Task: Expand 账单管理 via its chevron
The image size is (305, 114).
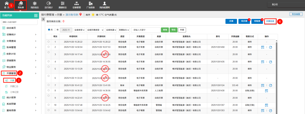Action: pyautogui.click(x=36, y=47)
